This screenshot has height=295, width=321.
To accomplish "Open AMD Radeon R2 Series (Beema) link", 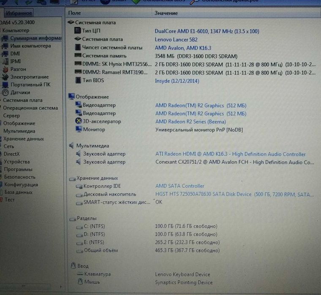I will pos(190,122).
